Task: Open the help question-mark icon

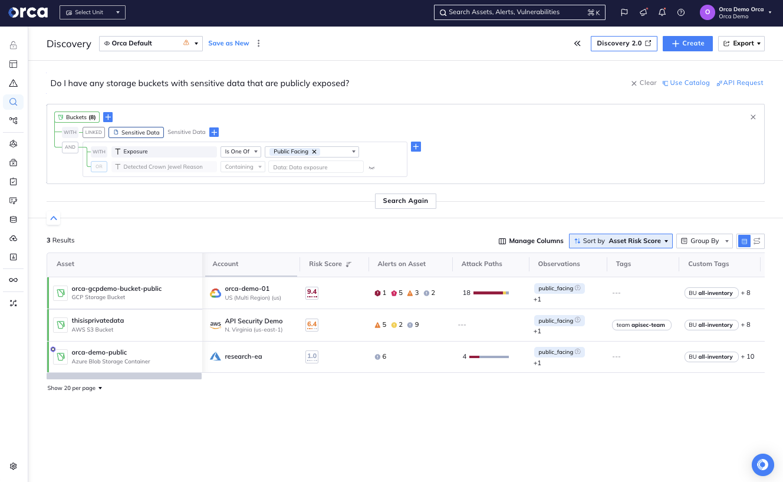Action: pos(681,12)
